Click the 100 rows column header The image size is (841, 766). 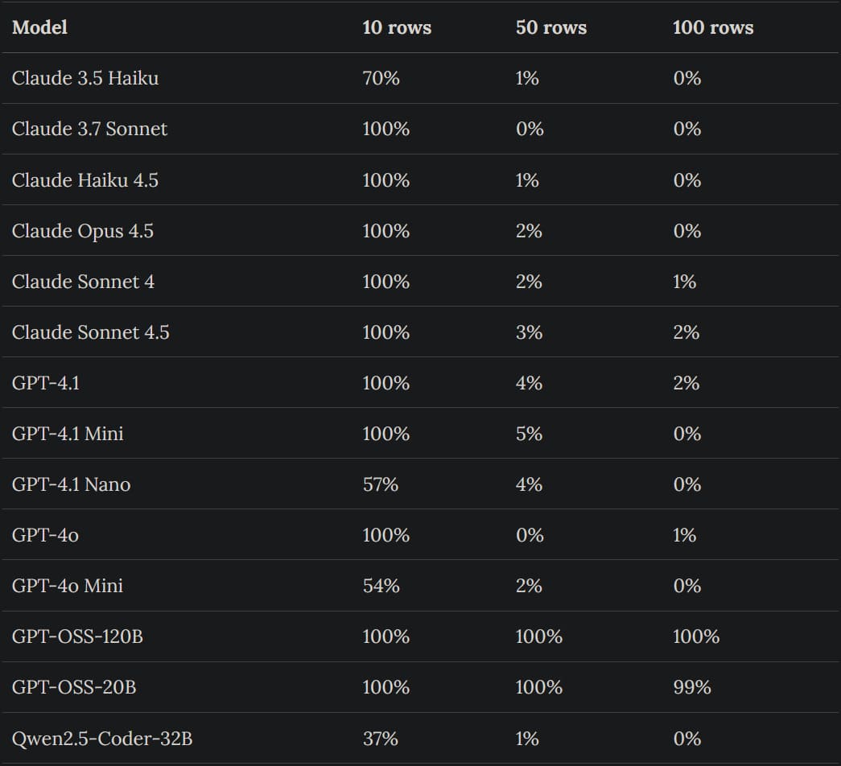(x=713, y=27)
